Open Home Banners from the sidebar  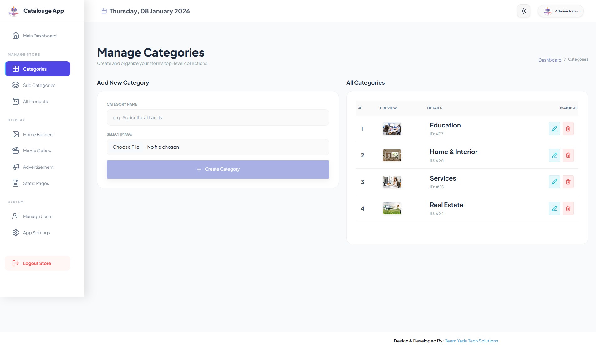pyautogui.click(x=38, y=135)
